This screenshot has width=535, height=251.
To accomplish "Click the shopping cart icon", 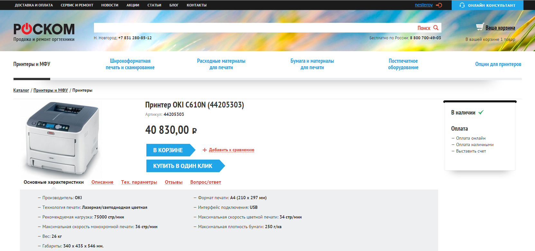I will [480, 27].
